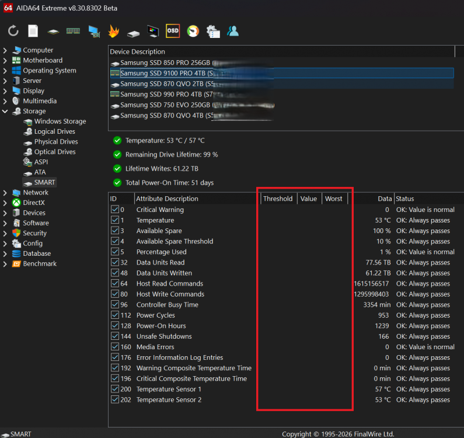Select the Motherboard tree node
This screenshot has width=464, height=438.
[43, 60]
